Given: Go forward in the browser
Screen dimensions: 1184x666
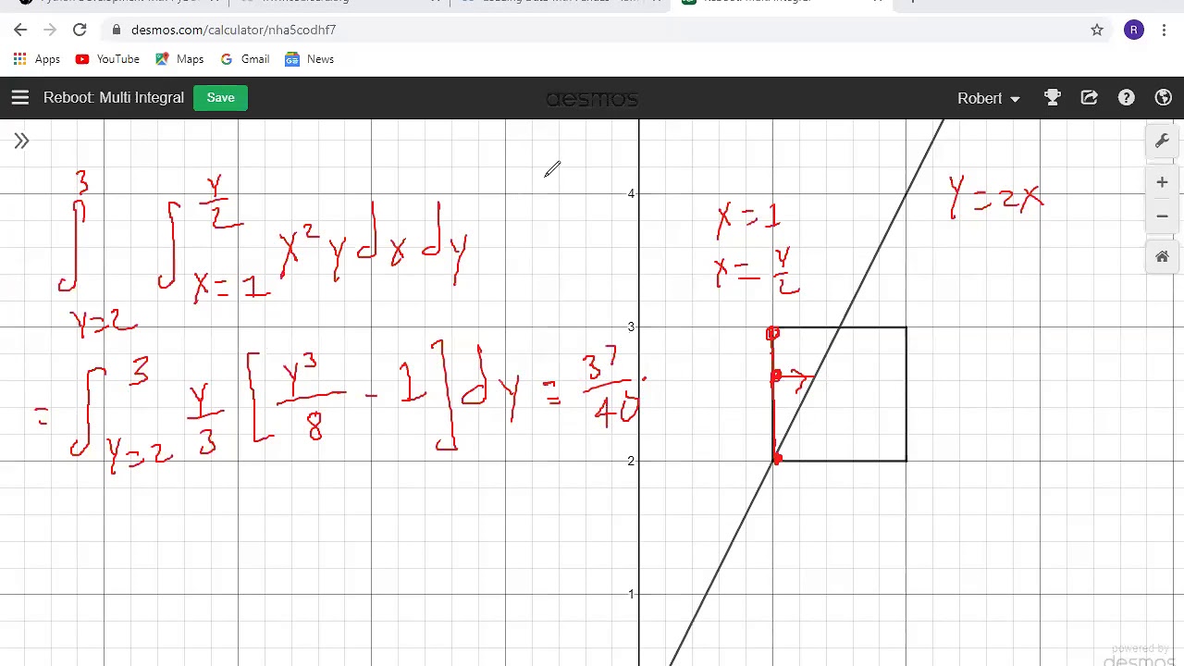Looking at the screenshot, I should pos(50,30).
